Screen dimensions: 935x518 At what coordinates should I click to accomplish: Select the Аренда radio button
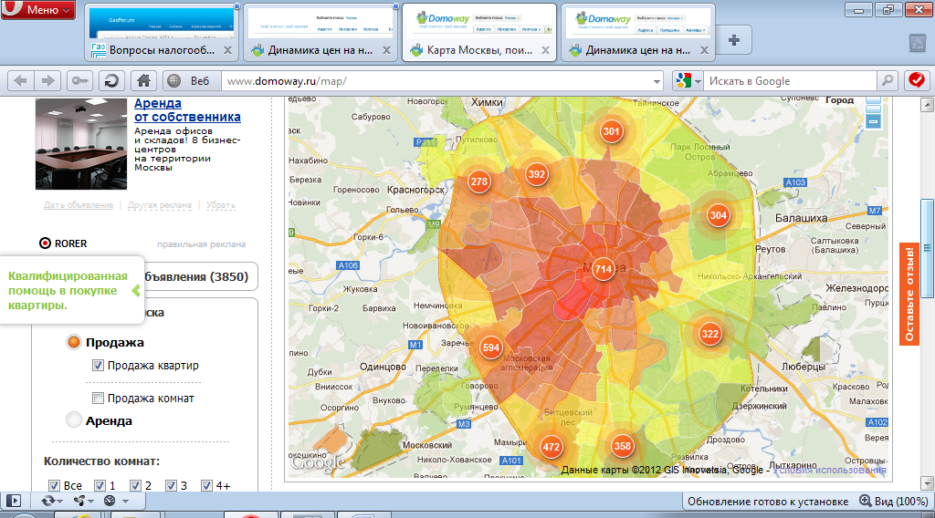point(74,420)
